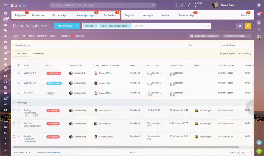Select the Webinar 2 task checkbox
Image resolution: width=264 pixels, height=156 pixels.
tap(14, 83)
